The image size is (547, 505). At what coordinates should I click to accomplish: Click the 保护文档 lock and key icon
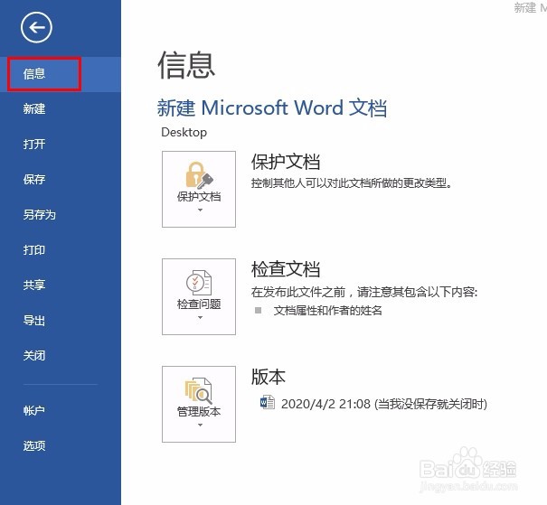click(x=199, y=175)
